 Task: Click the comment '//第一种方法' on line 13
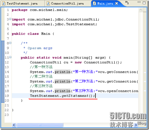point(41,67)
